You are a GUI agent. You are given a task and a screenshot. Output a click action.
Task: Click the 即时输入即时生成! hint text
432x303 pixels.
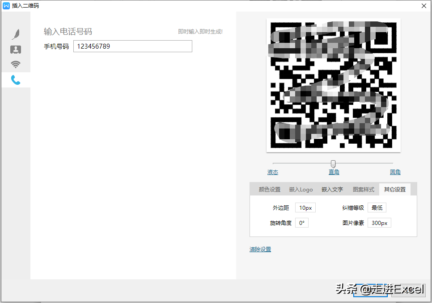[x=200, y=32]
